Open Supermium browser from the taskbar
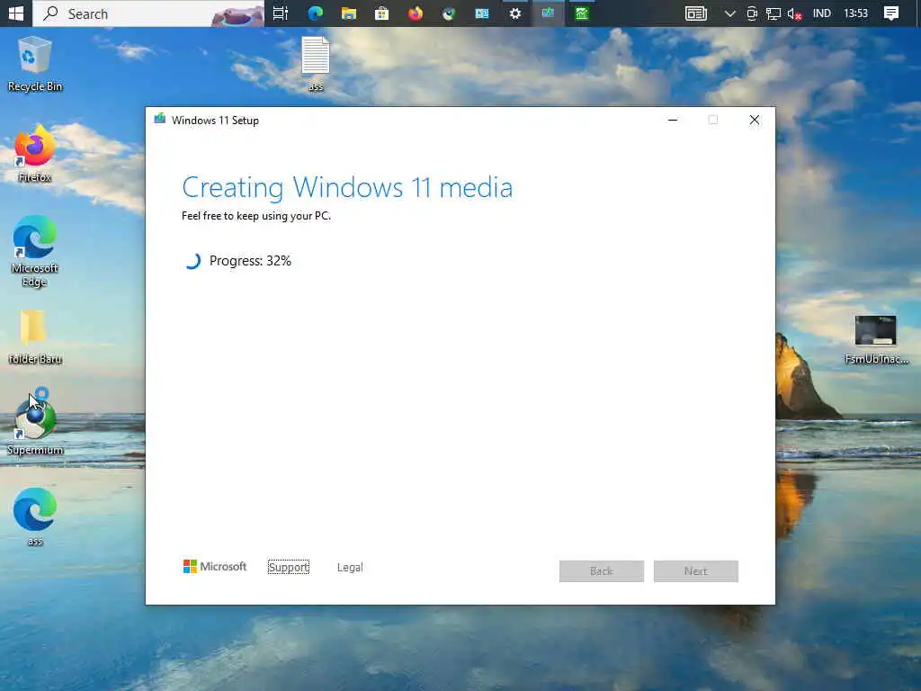This screenshot has height=691, width=921. pos(449,13)
